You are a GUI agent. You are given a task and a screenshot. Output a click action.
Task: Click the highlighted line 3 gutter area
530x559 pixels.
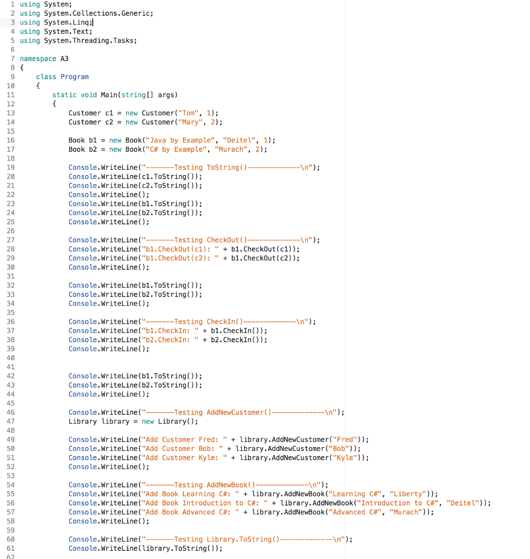click(11, 22)
